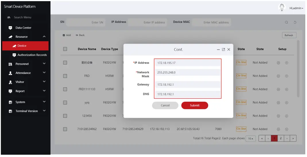Open settings gear for first FK02GYW row

(x=278, y=63)
